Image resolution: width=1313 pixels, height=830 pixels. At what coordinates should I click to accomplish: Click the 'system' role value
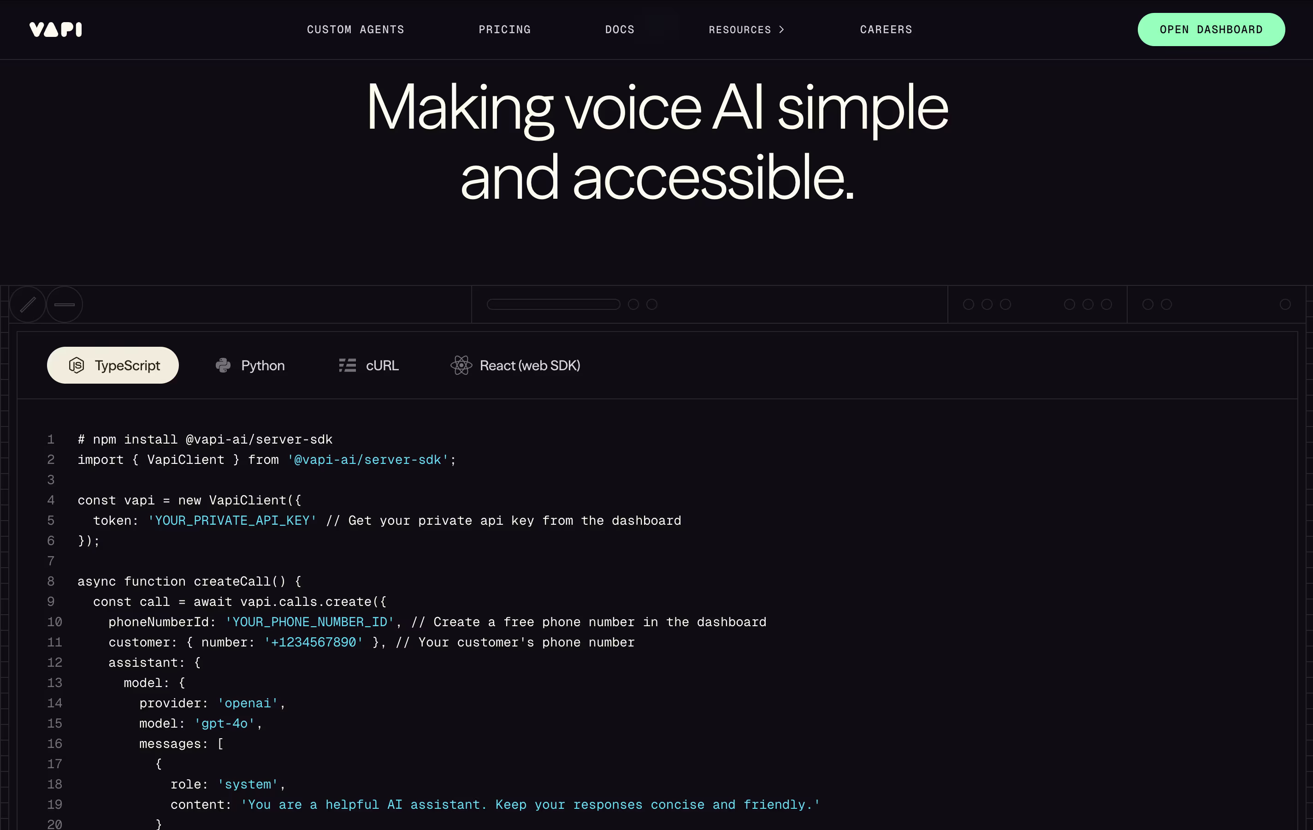coord(248,785)
